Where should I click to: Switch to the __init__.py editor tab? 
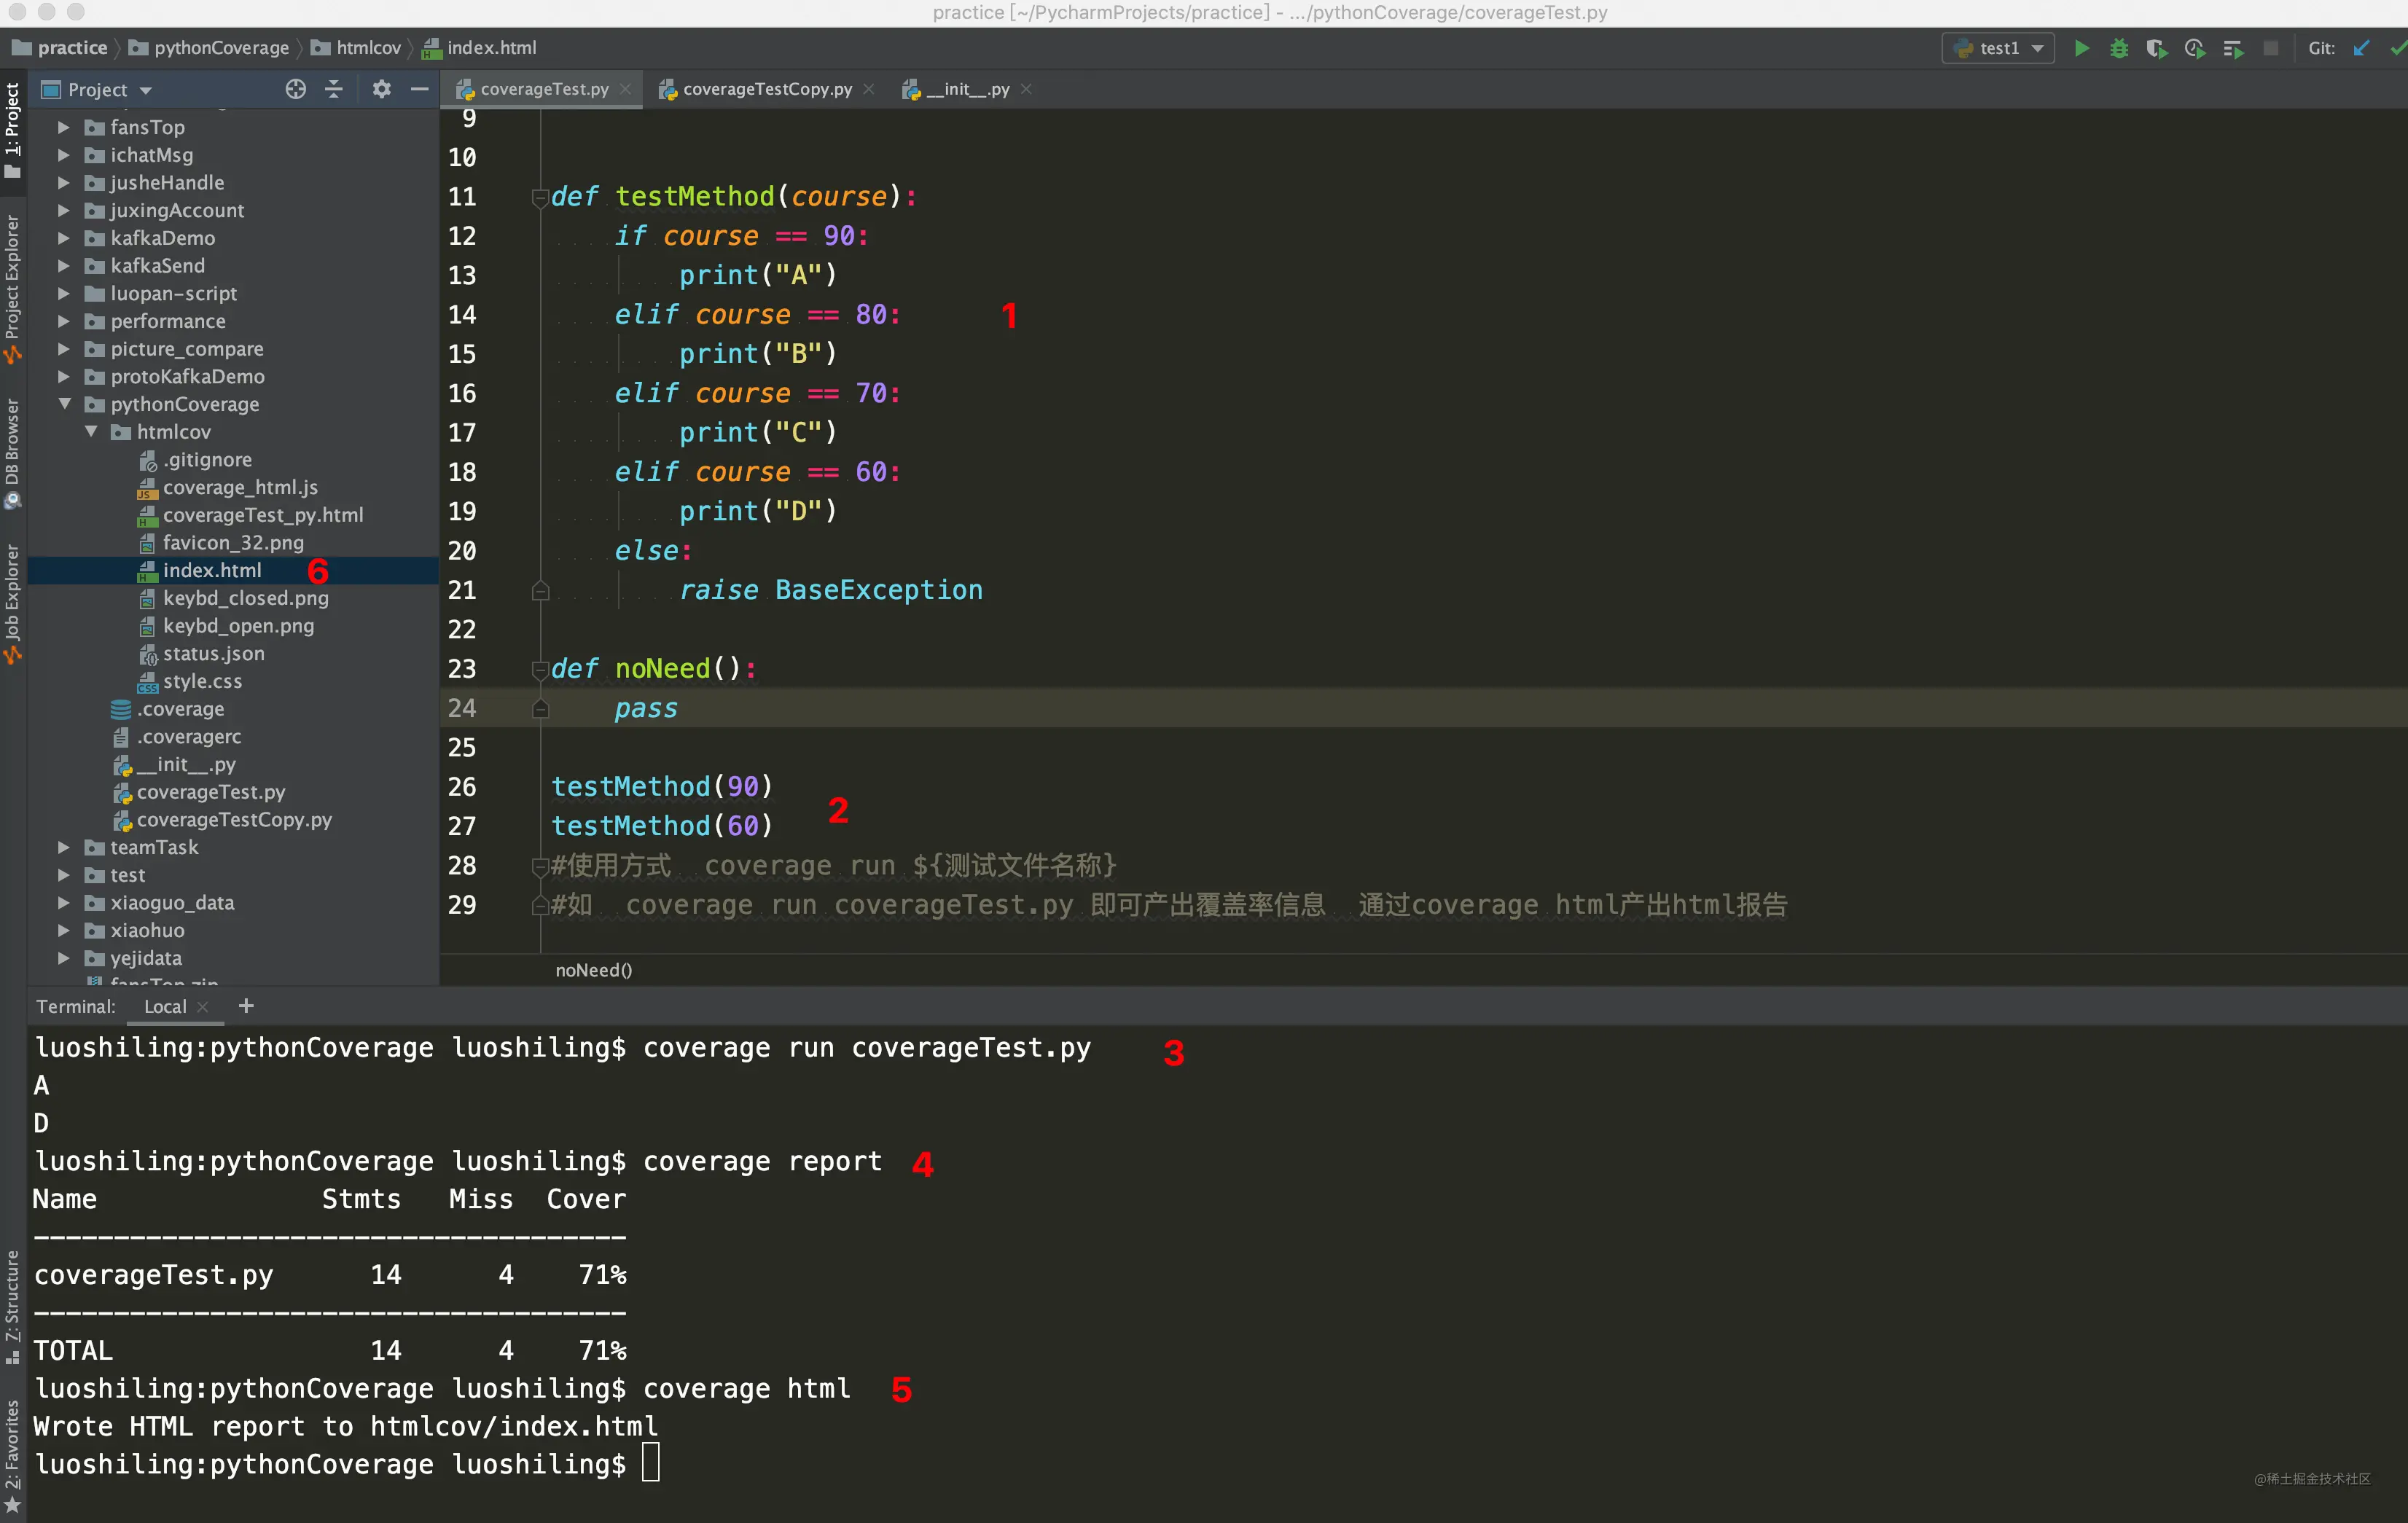click(967, 89)
